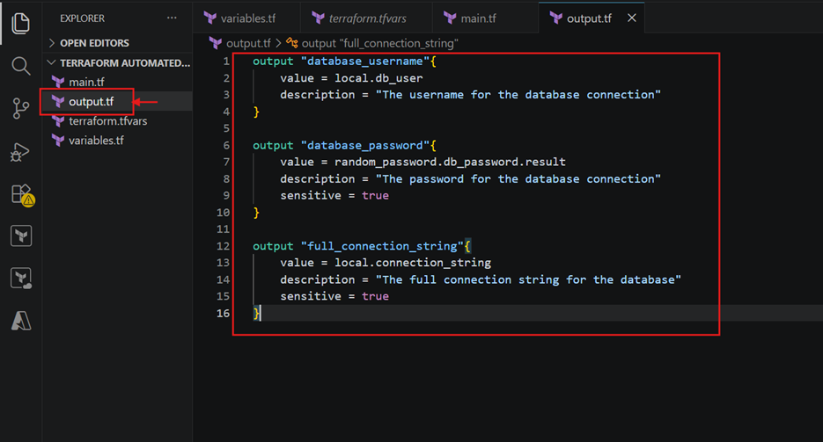
Task: Click line number 12 in the gutter
Action: [x=223, y=246]
